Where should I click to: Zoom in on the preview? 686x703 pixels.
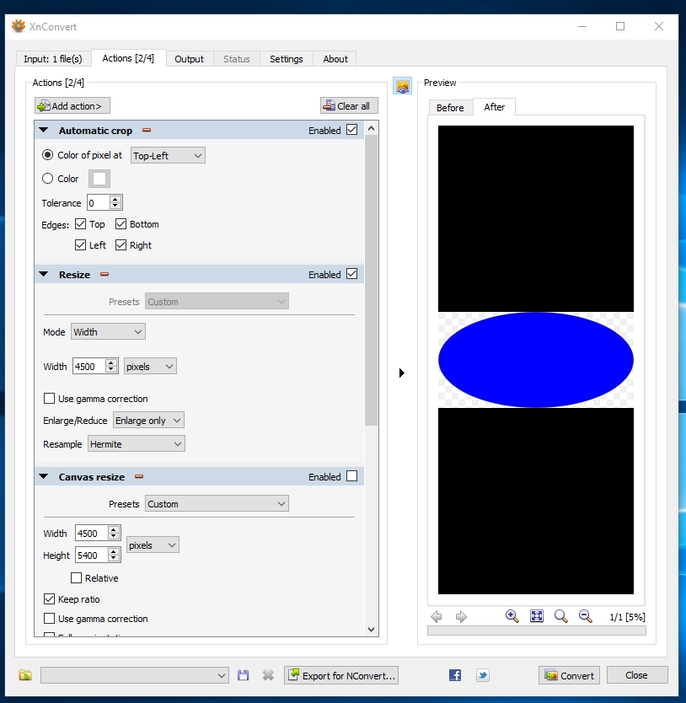(512, 616)
